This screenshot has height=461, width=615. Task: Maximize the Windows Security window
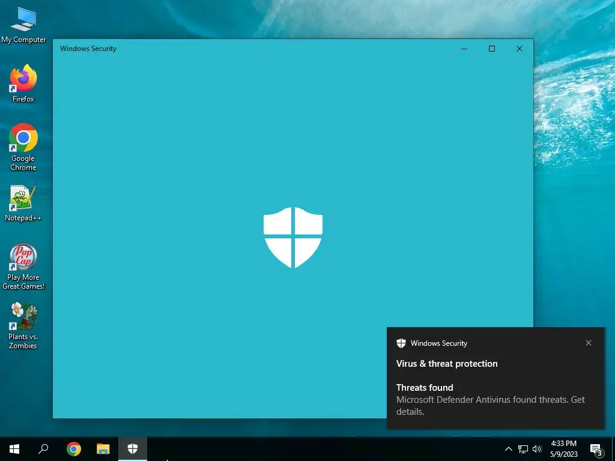(x=492, y=49)
